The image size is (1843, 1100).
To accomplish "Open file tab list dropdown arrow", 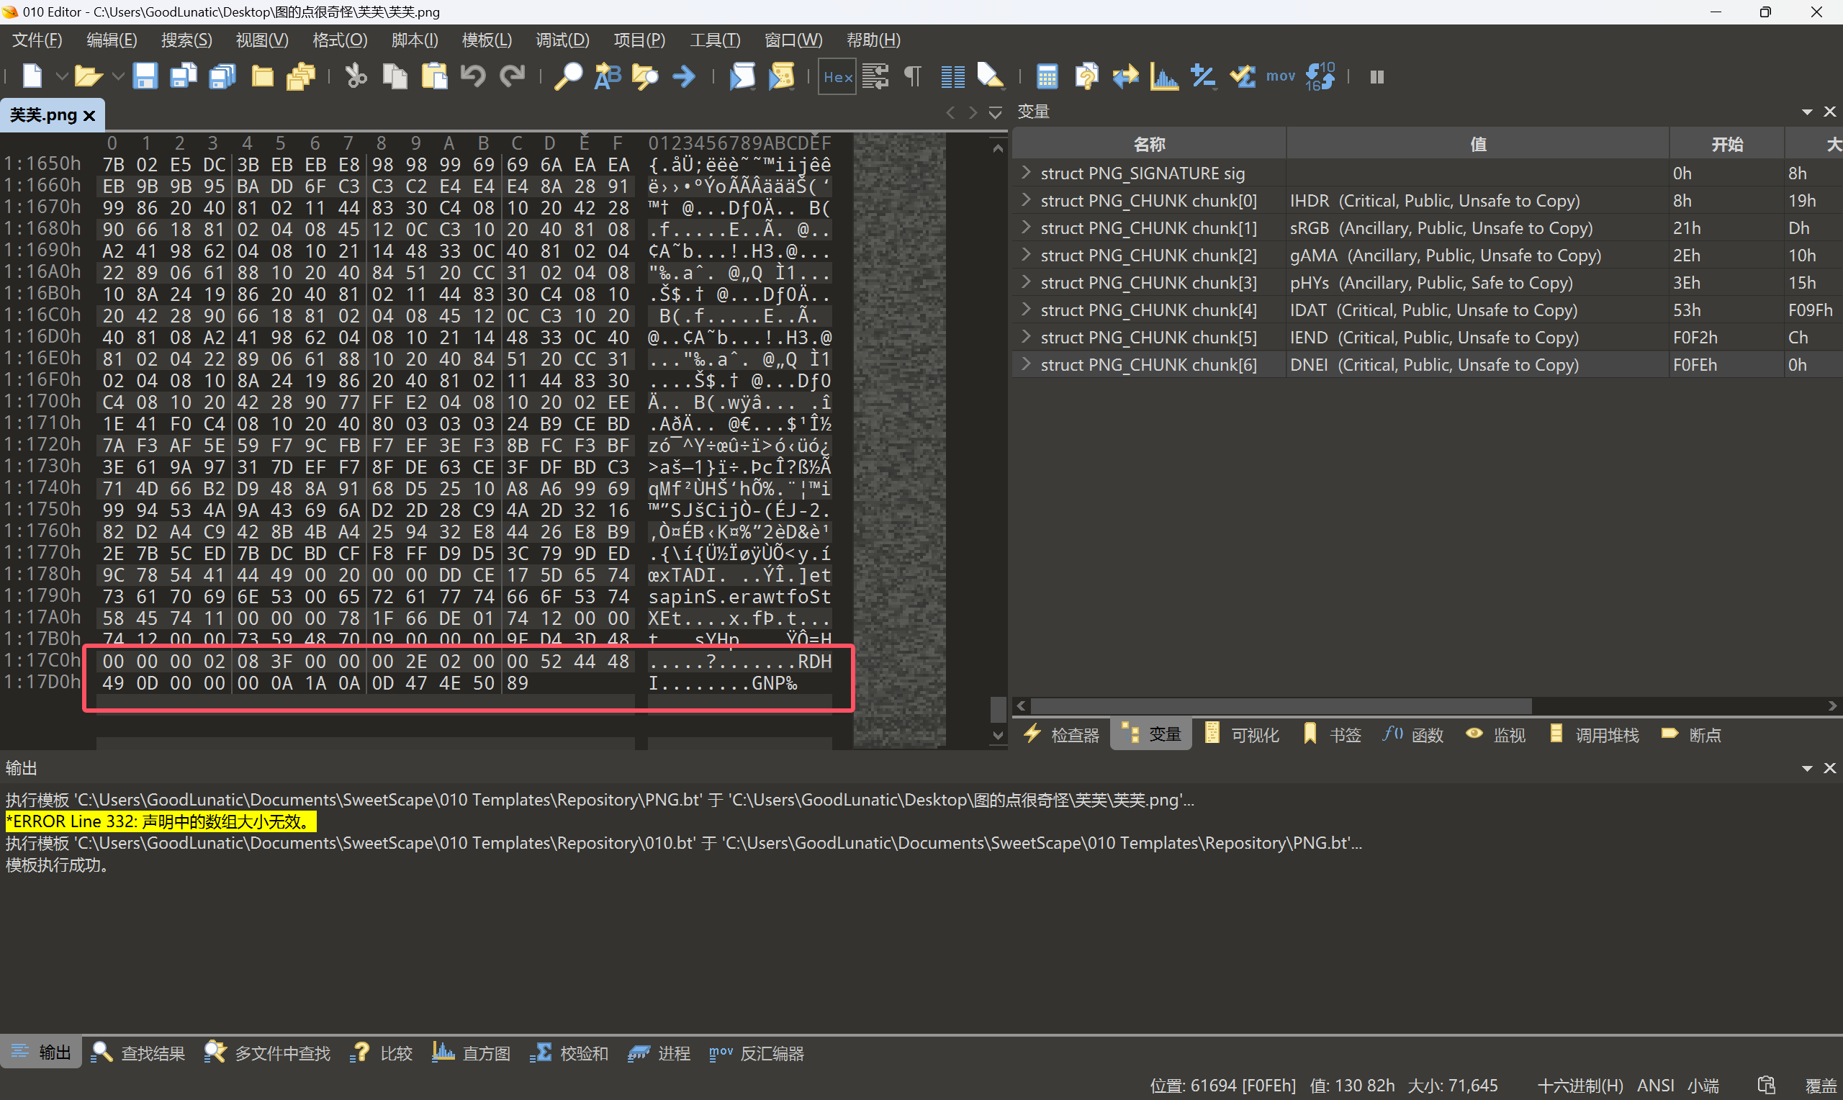I will click(995, 113).
